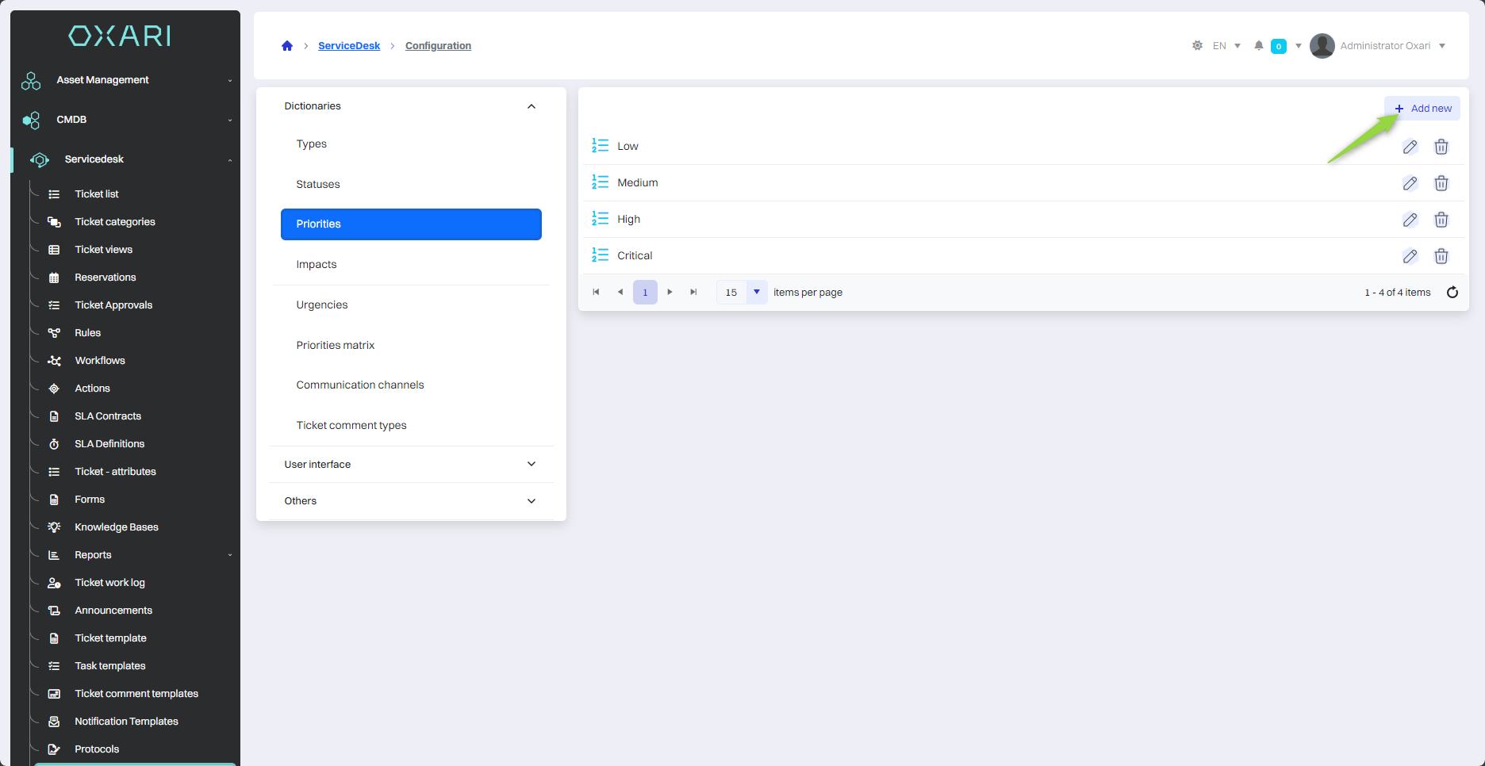
Task: Click the edit pencil for High priority
Action: [x=1410, y=220]
